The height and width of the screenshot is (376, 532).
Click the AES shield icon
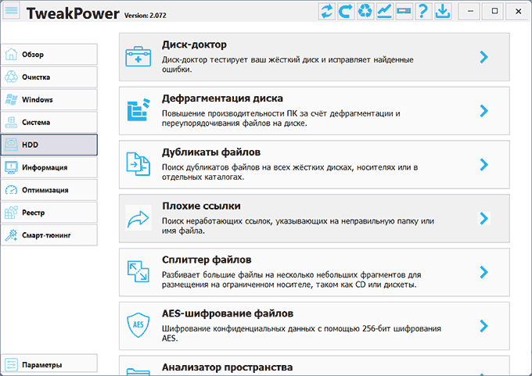138,325
